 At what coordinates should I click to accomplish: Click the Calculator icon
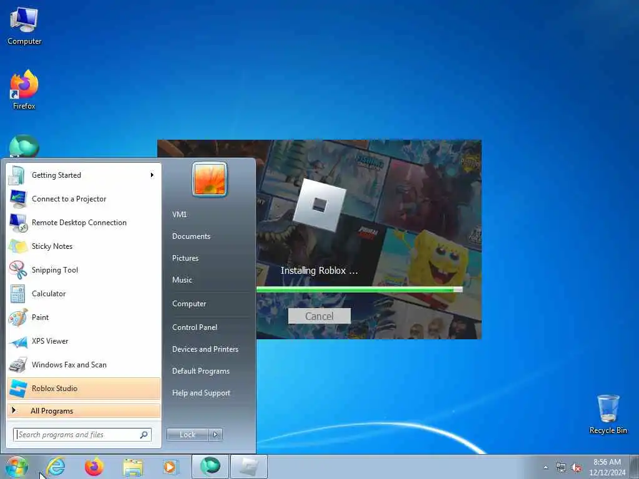coord(17,294)
